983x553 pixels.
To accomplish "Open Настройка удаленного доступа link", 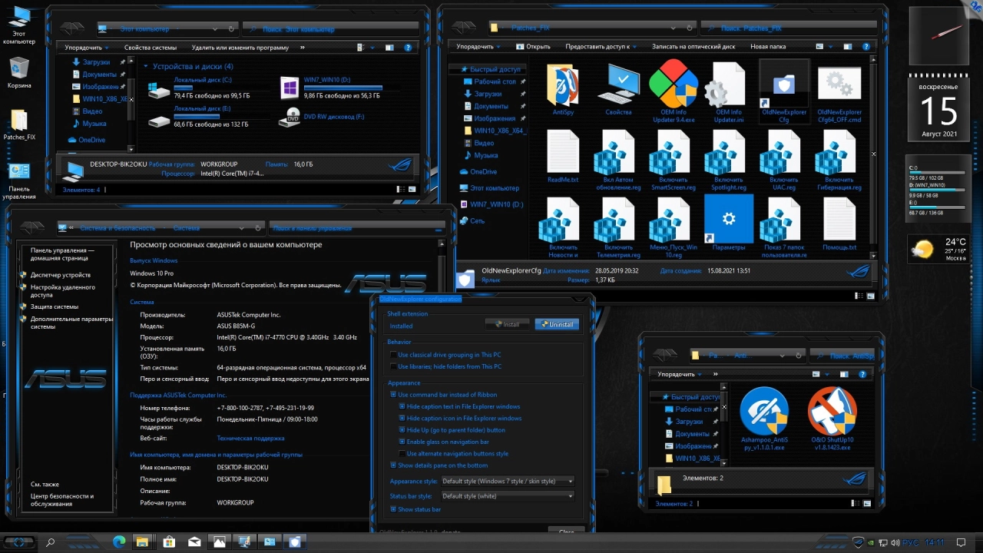I will pyautogui.click(x=63, y=290).
